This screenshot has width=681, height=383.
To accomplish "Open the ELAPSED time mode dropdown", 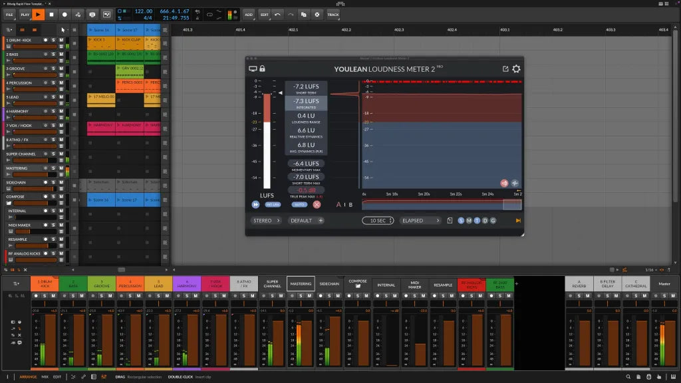I will [420, 221].
